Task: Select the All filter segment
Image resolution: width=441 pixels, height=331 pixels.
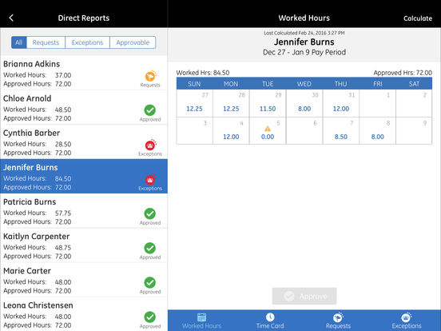Action: coord(19,42)
